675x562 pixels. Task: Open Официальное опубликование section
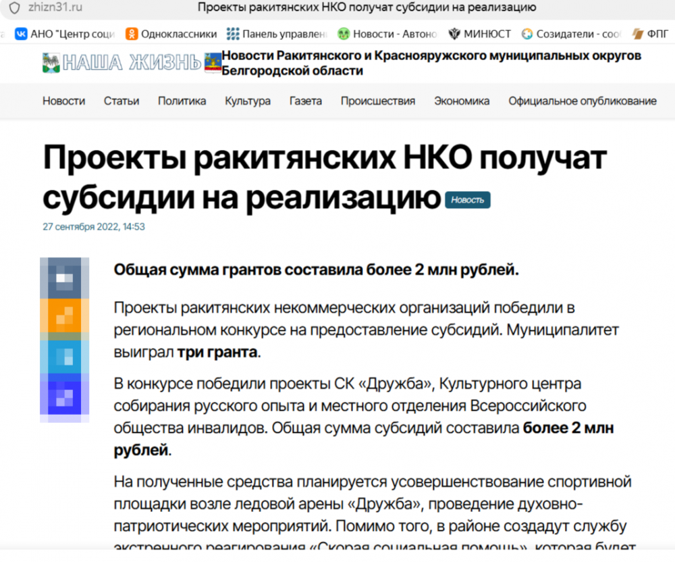[x=583, y=101]
